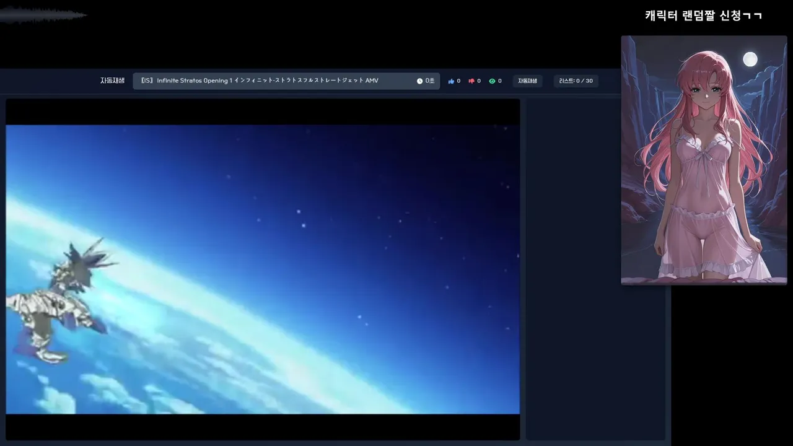The image size is (793, 446).
Task: Click the video player showing the space scene
Action: (263, 269)
